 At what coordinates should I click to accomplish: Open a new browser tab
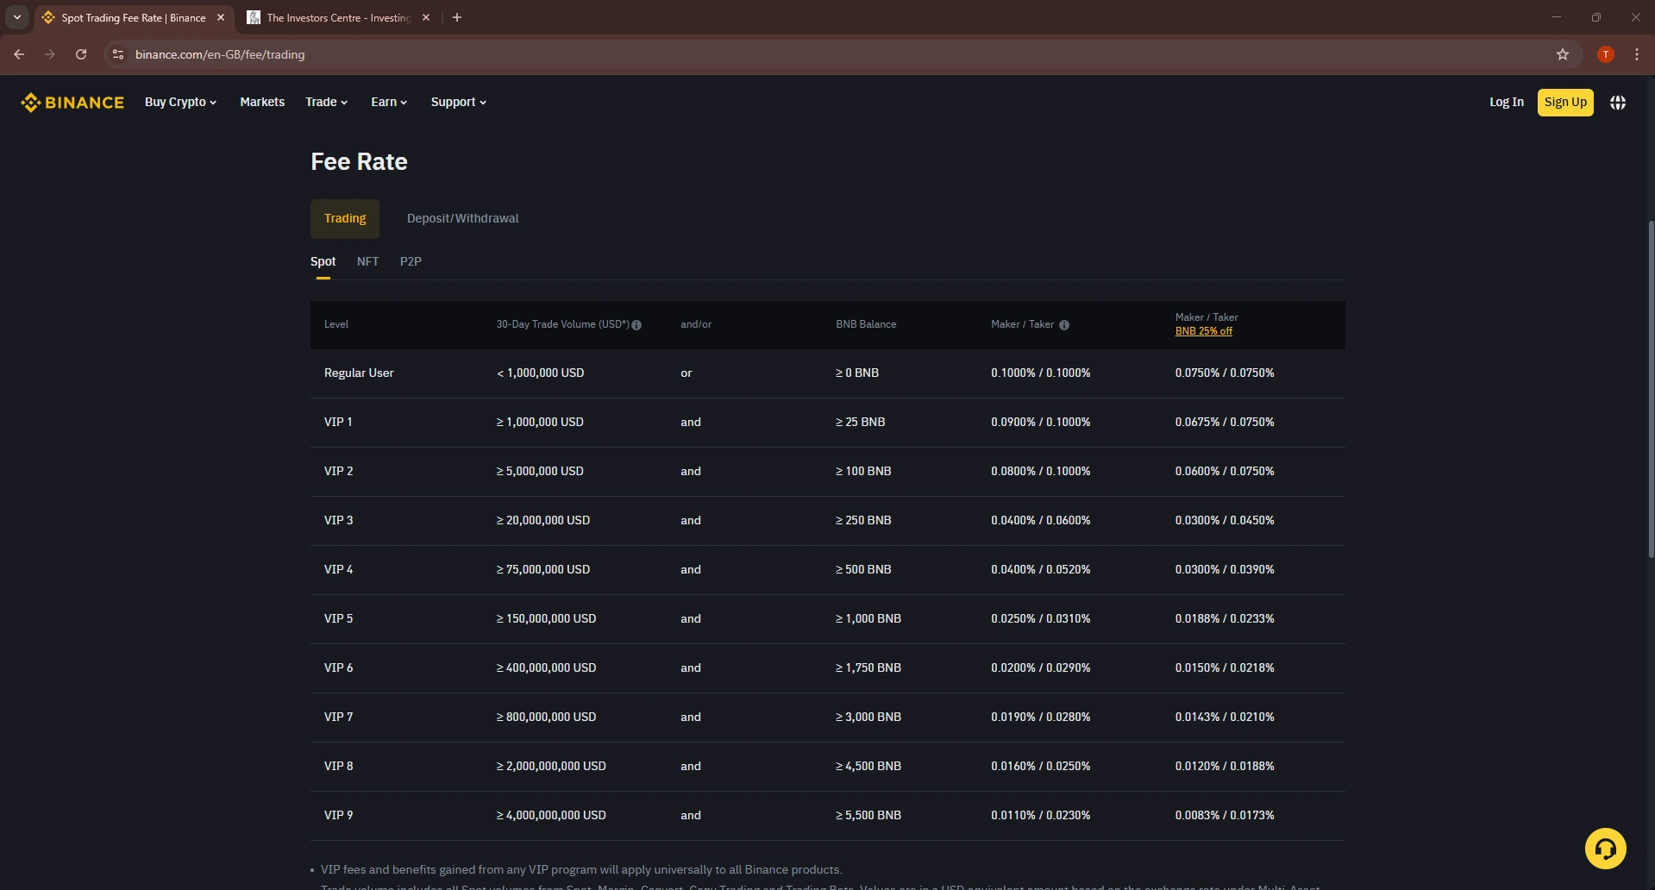[457, 17]
